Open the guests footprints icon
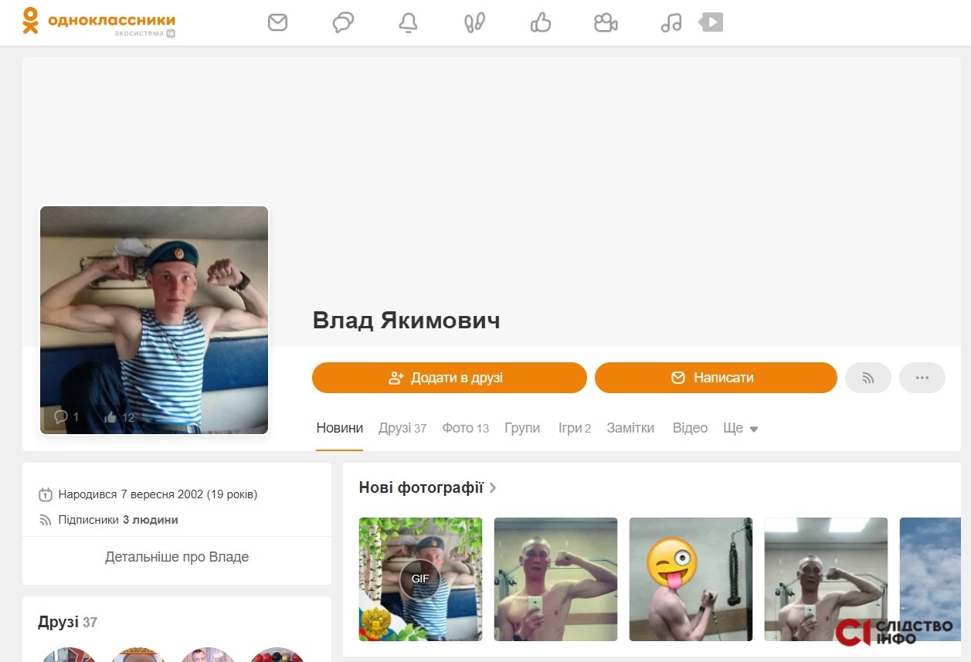This screenshot has width=971, height=662. point(474,23)
